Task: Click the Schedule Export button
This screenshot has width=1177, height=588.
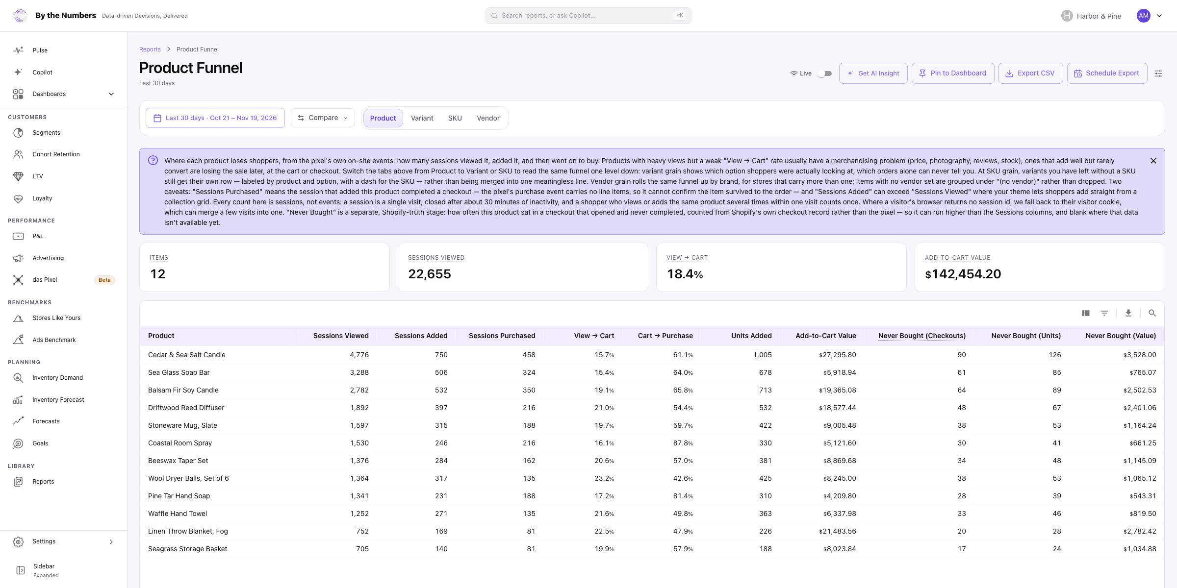Action: [1107, 73]
